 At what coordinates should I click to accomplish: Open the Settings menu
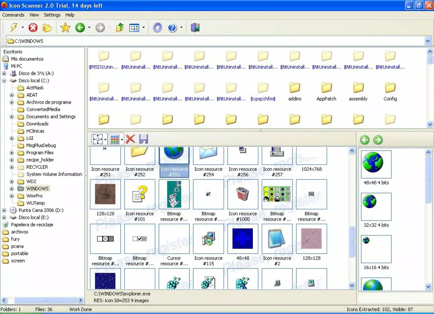point(52,15)
